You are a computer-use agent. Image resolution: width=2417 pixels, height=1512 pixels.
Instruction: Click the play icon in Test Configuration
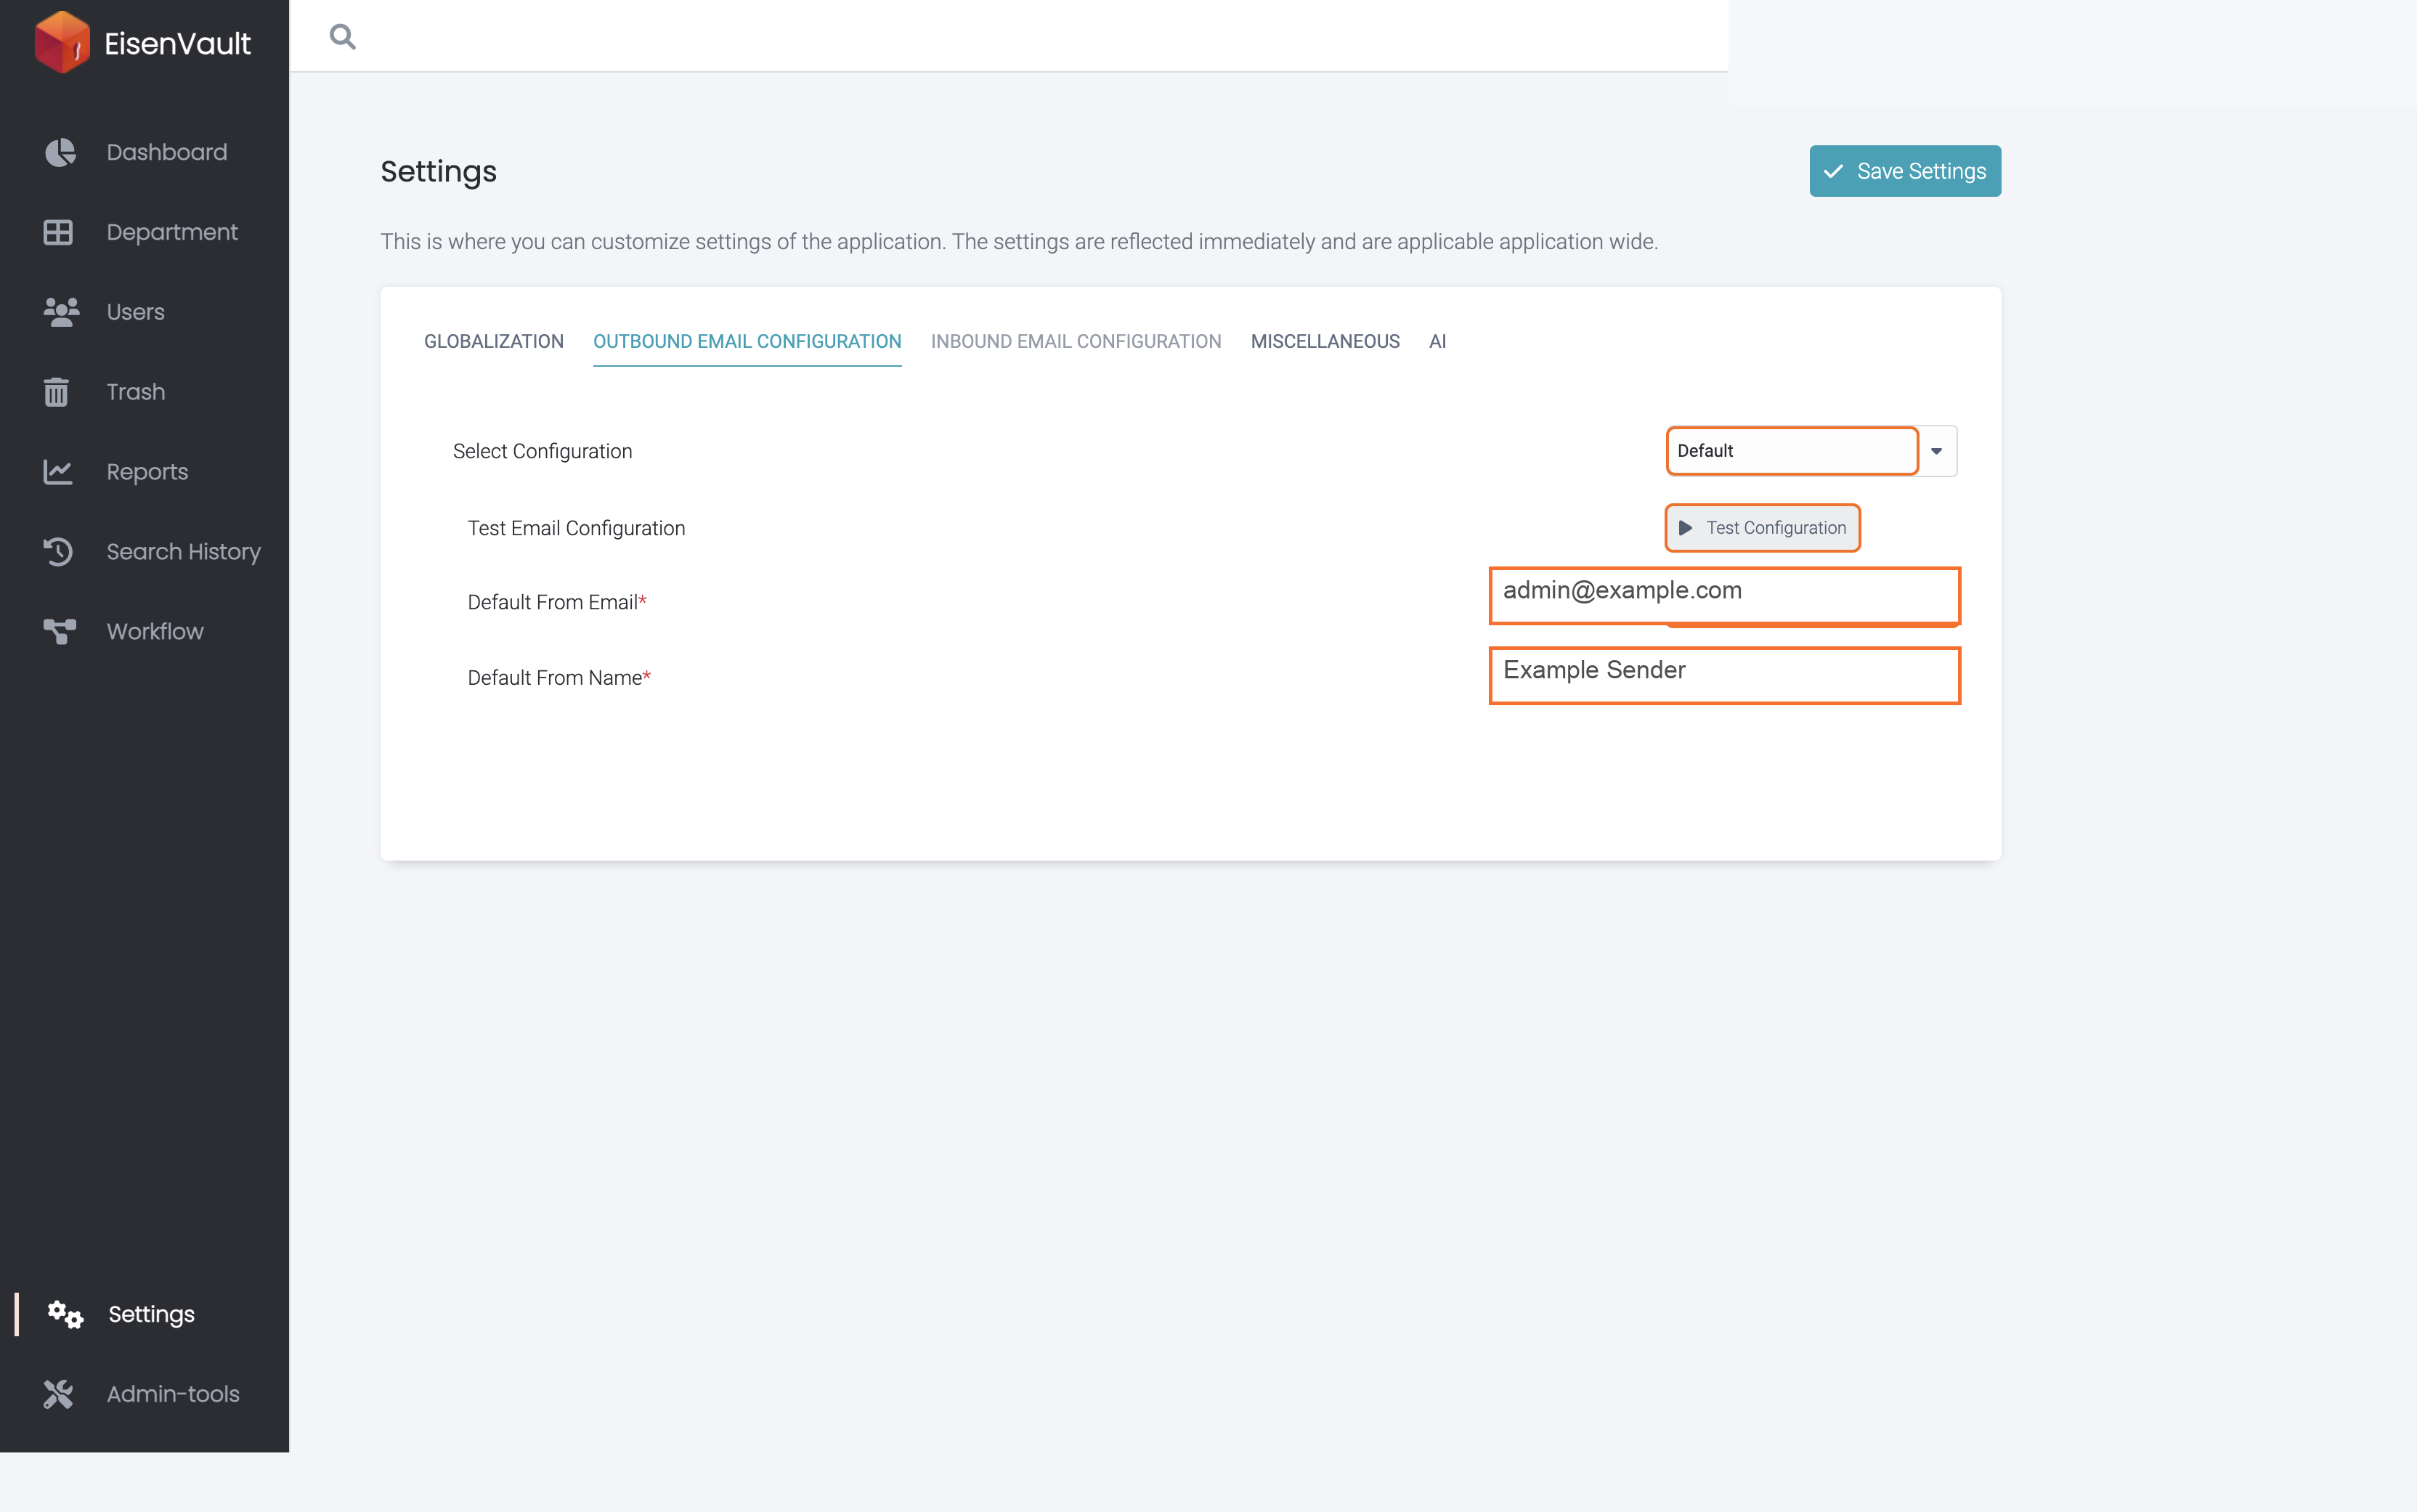(1685, 528)
